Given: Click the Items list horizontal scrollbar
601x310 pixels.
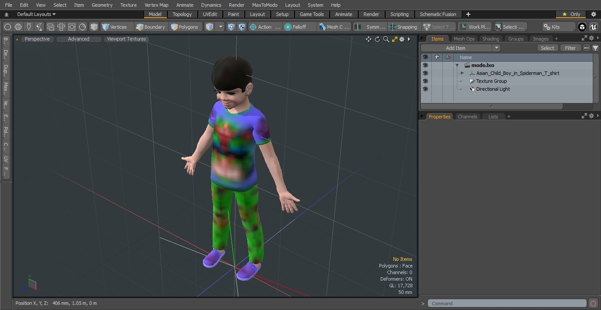Looking at the screenshot, I should point(492,106).
